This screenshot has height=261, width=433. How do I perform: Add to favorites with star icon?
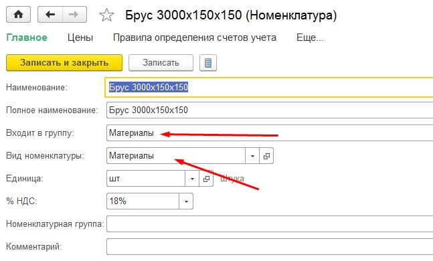click(106, 15)
